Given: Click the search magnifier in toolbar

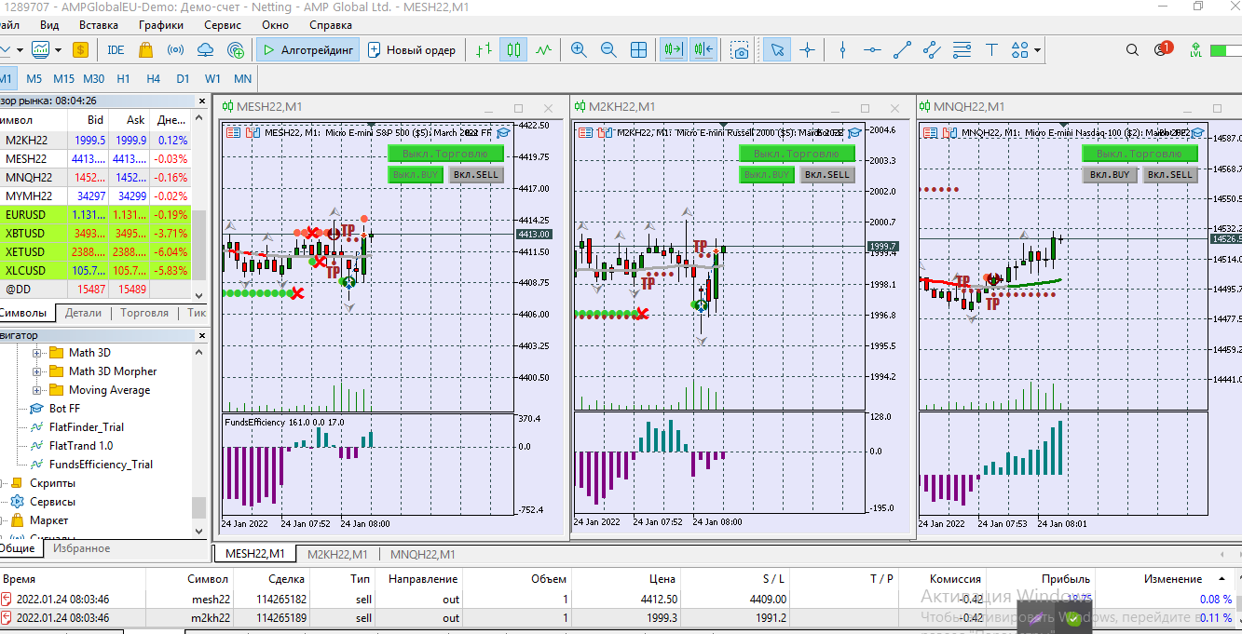Looking at the screenshot, I should (x=1132, y=50).
